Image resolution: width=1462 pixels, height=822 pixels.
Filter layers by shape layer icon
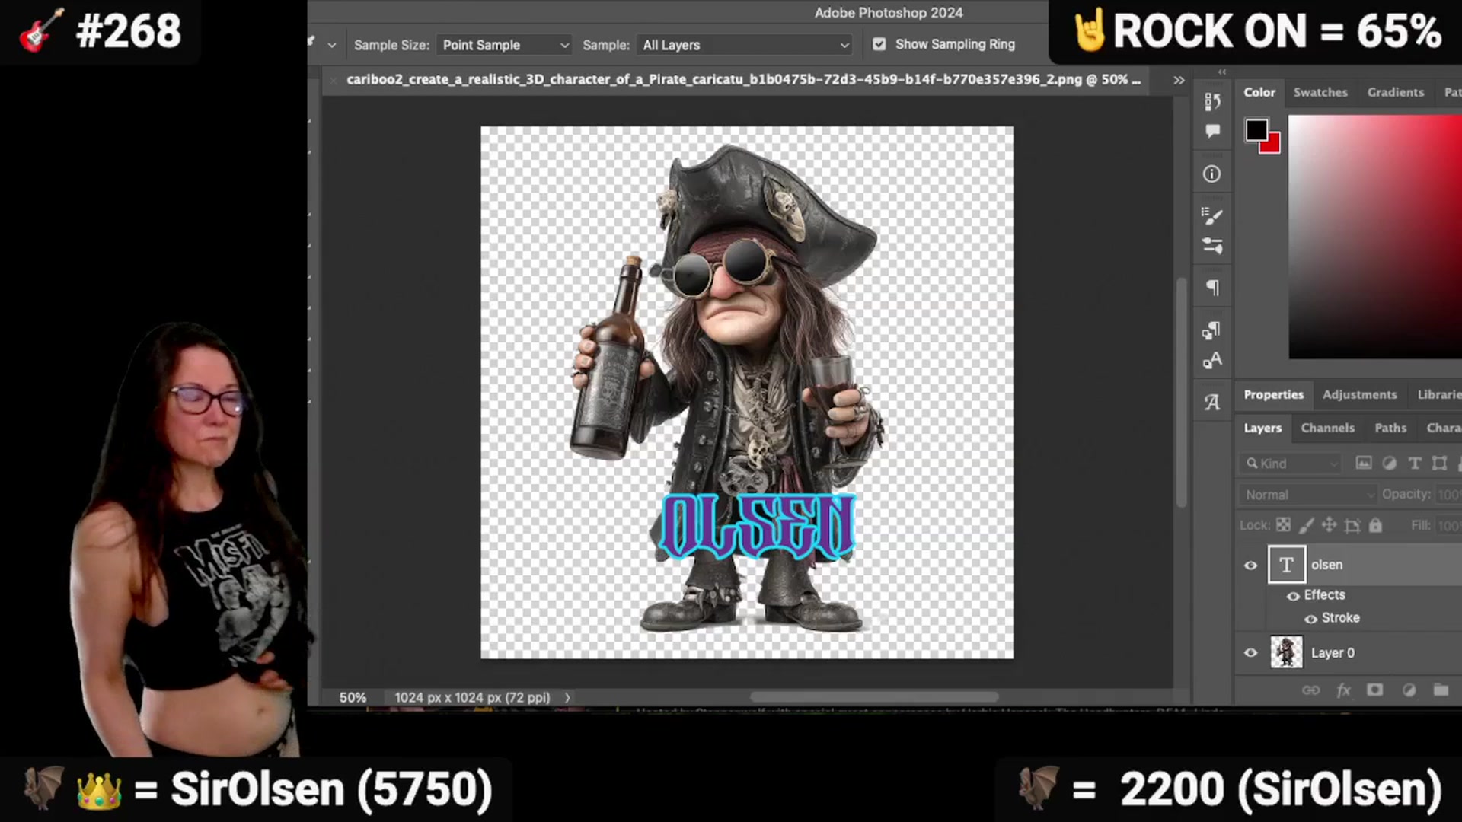click(x=1439, y=463)
